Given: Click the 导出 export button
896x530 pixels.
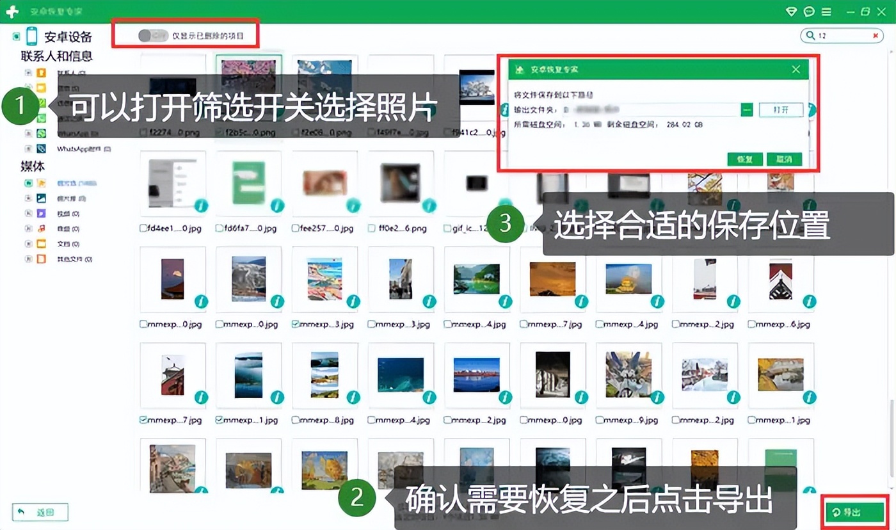Looking at the screenshot, I should pos(852,512).
